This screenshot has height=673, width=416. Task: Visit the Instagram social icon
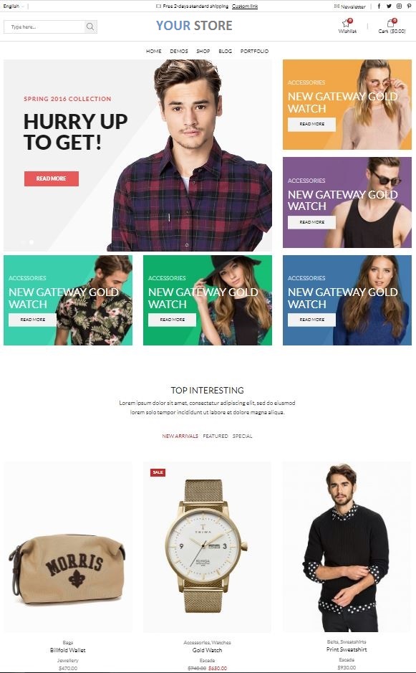399,6
